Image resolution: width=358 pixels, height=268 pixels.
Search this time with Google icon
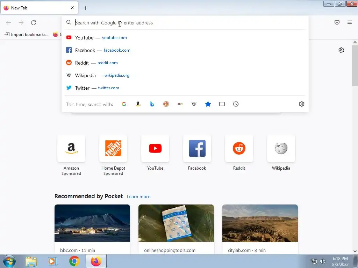tap(124, 104)
